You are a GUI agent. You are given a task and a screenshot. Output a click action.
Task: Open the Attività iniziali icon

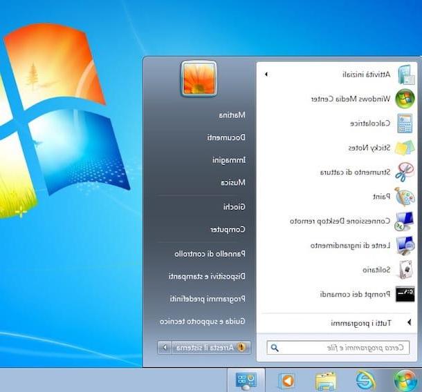point(405,75)
